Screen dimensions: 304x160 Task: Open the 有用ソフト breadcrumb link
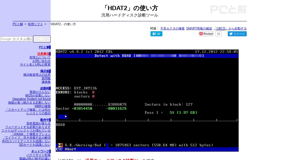[35, 24]
